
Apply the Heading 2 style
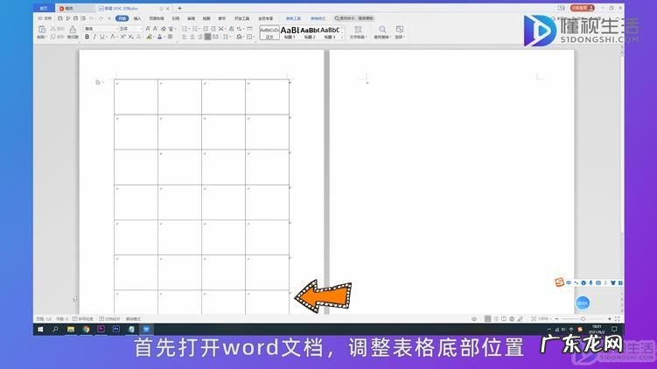[x=310, y=32]
